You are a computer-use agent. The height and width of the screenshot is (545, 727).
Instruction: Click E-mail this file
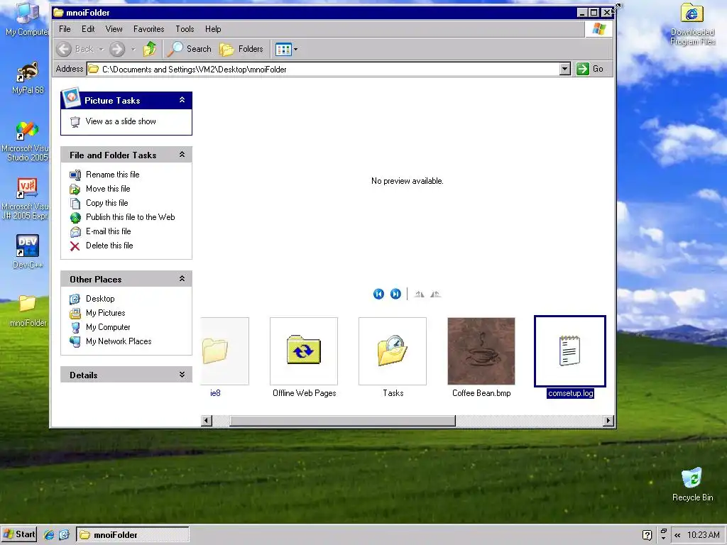[x=109, y=231]
